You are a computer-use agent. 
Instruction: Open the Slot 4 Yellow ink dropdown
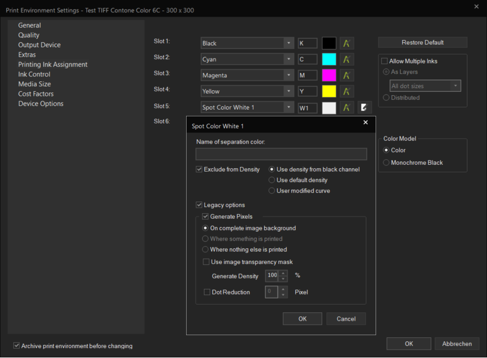click(289, 91)
